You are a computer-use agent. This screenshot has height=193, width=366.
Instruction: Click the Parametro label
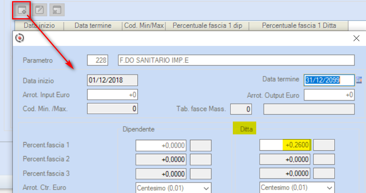38,61
